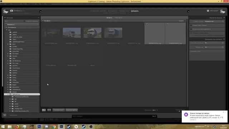Toggle the include subfolders checkbox
229x129 pixels.
[x=24, y=21]
